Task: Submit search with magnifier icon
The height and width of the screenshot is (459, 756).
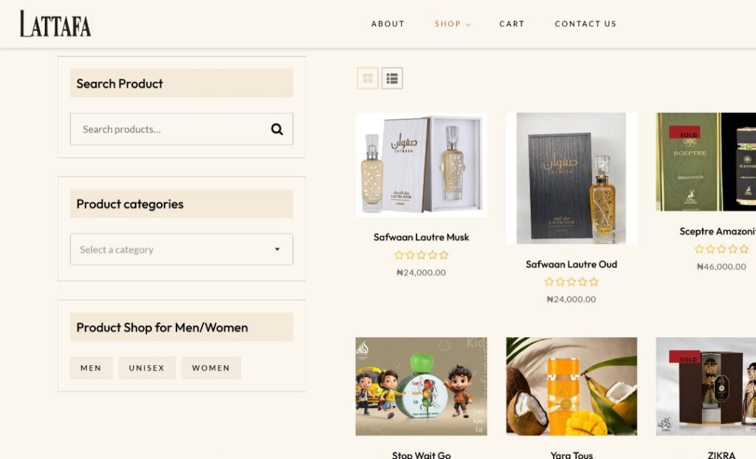Action: point(277,129)
